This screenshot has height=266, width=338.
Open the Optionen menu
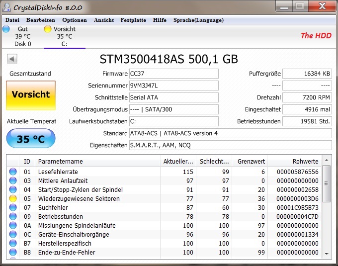click(75, 20)
